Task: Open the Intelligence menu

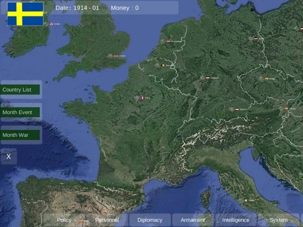Action: [235, 220]
